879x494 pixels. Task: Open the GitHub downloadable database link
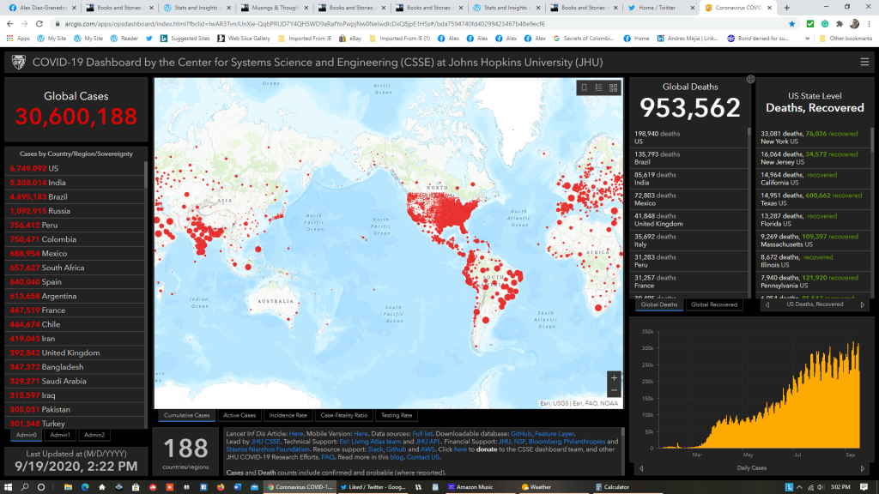coord(521,435)
